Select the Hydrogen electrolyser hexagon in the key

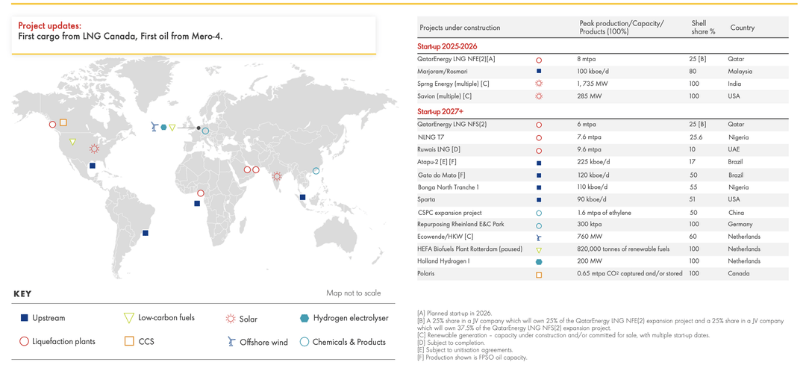[x=304, y=318]
